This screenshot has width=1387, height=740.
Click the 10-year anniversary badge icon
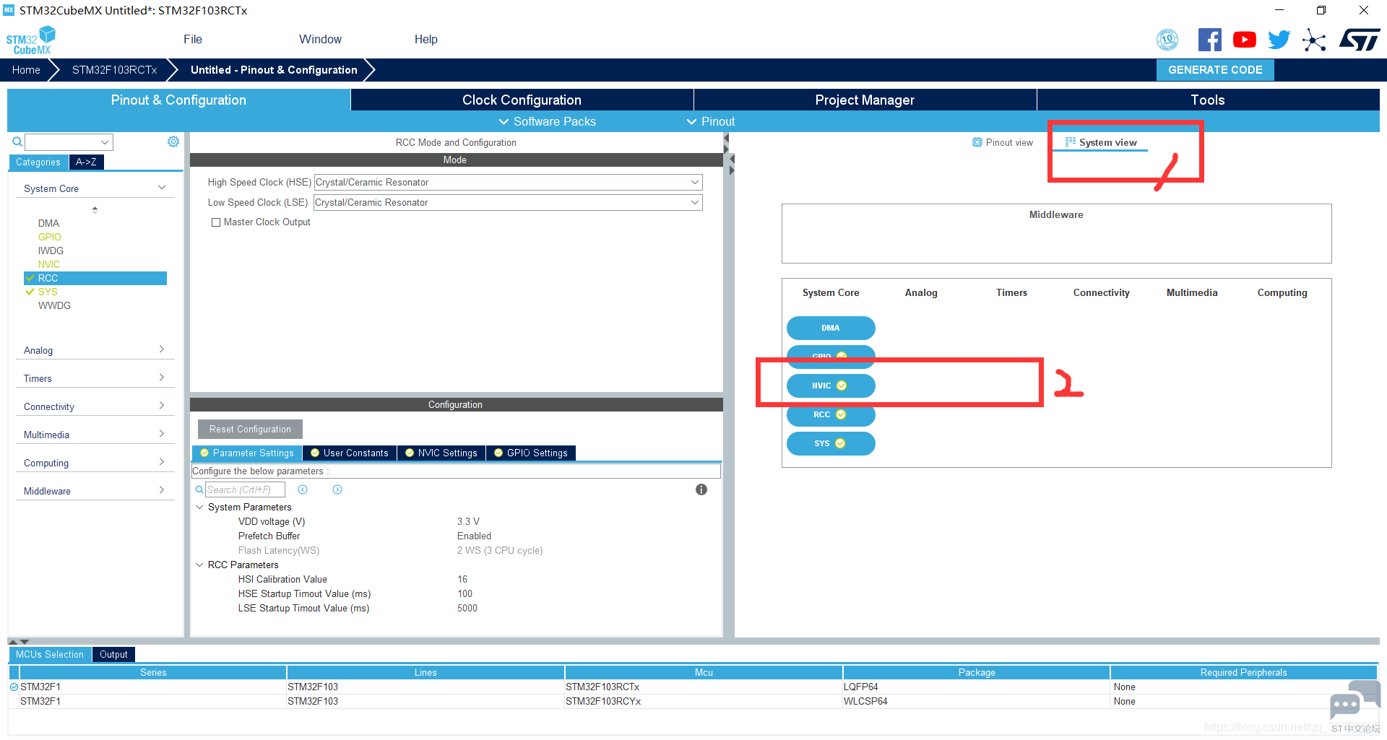pos(1167,40)
